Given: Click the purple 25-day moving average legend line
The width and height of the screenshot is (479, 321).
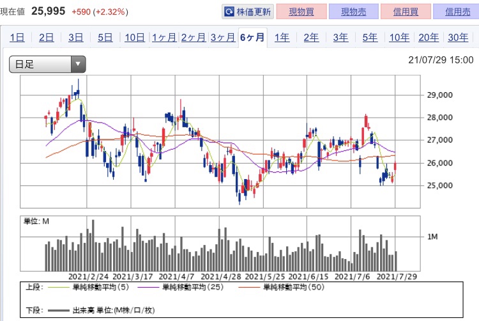Looking at the screenshot, I should (x=148, y=287).
